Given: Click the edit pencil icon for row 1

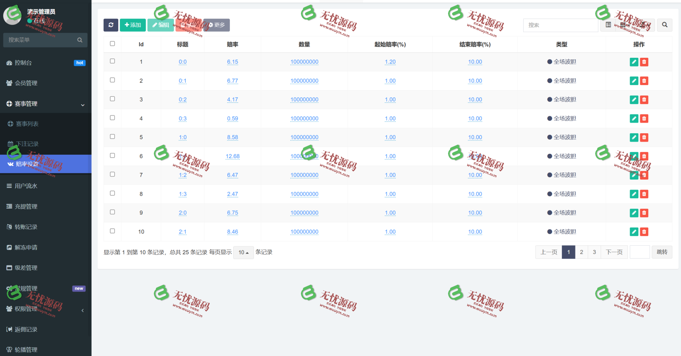Looking at the screenshot, I should coord(634,62).
